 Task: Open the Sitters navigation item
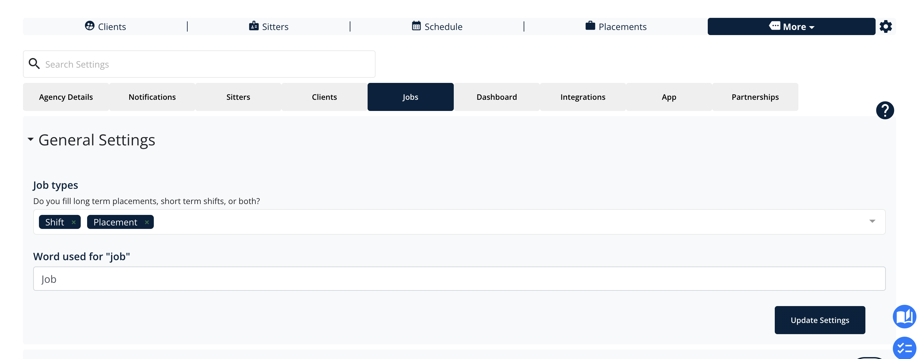click(x=268, y=26)
